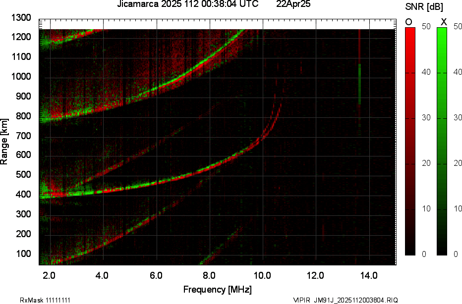Click the 700 range tick label
Screen dimensions: 462x304
23,136
